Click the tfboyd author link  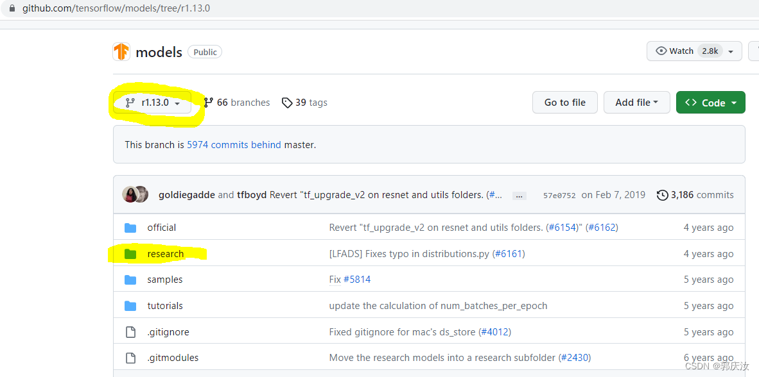click(x=252, y=196)
